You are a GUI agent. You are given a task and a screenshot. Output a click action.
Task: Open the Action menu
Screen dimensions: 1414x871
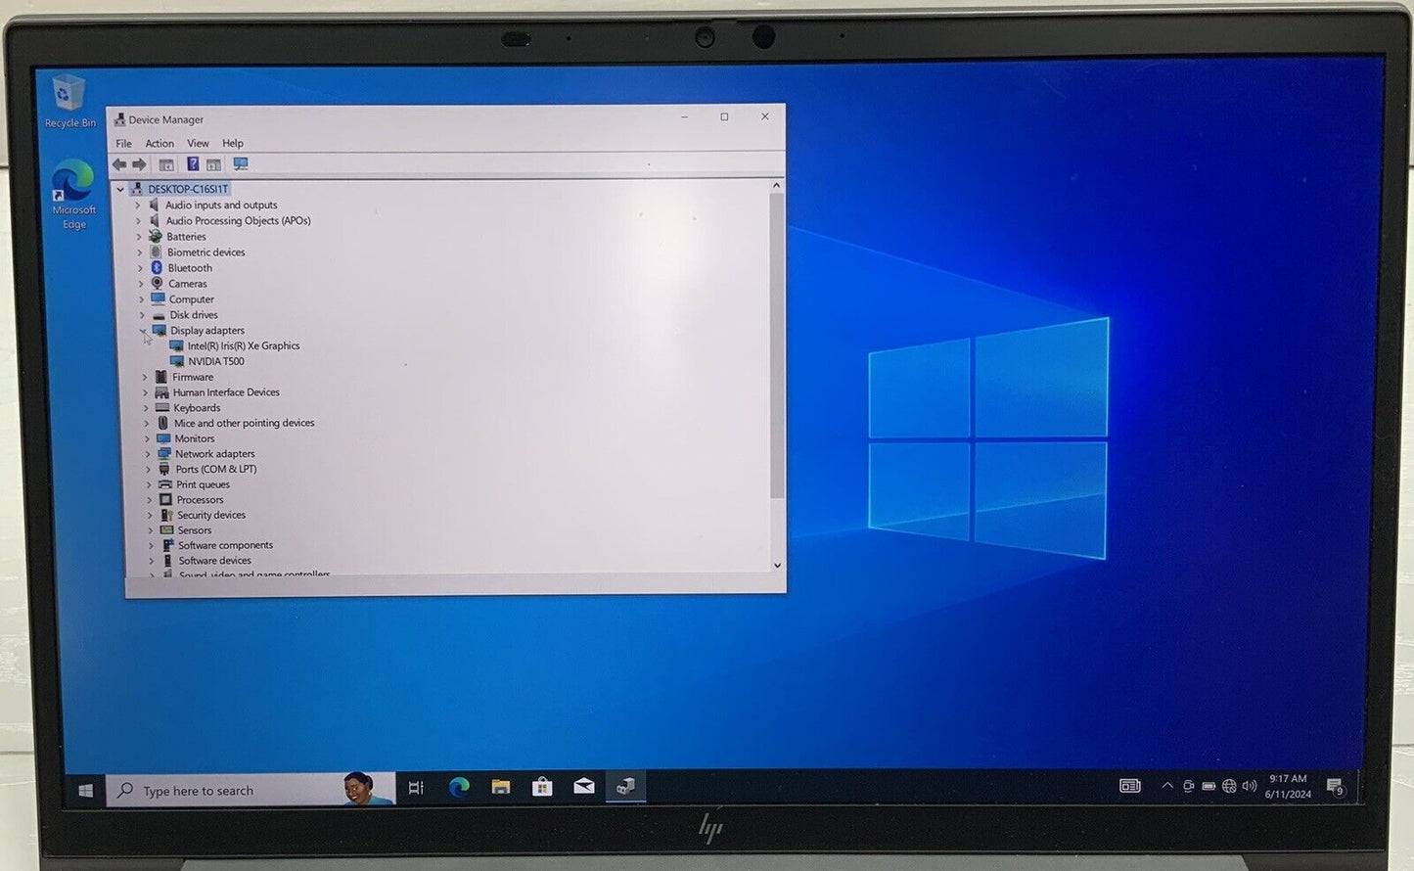point(160,143)
